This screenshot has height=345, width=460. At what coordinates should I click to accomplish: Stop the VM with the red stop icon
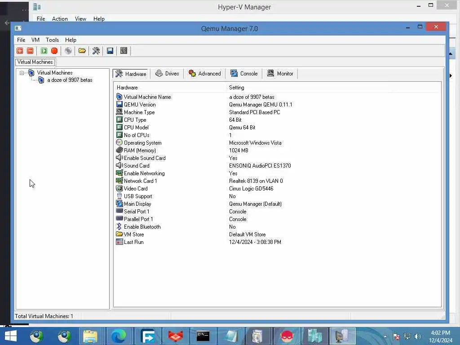pos(54,51)
